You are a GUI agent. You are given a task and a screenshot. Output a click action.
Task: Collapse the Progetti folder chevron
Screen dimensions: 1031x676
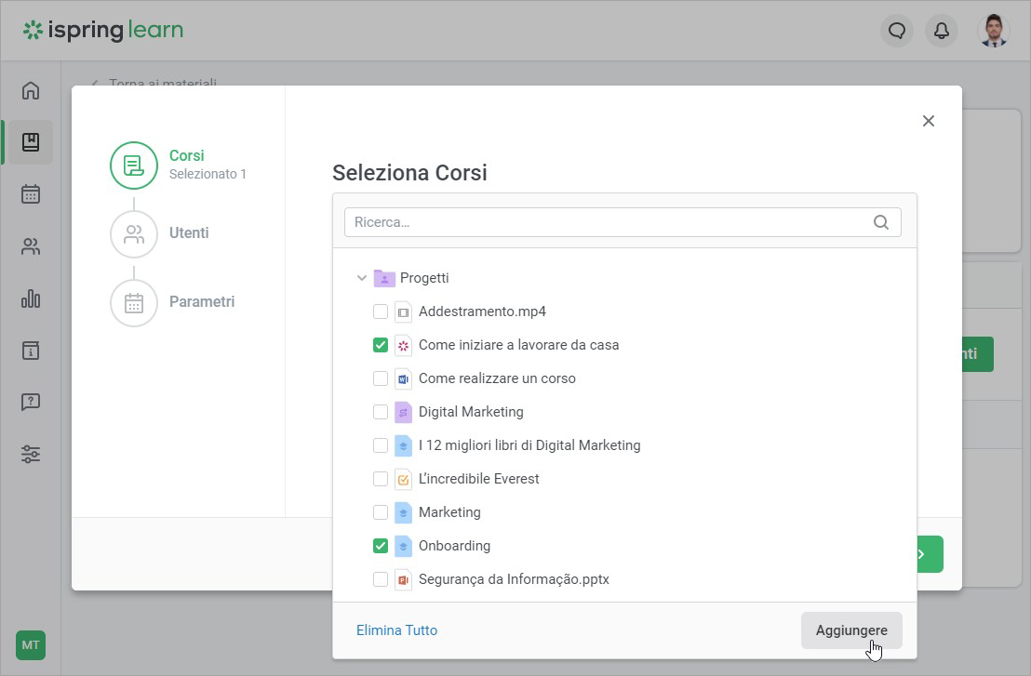click(x=362, y=278)
